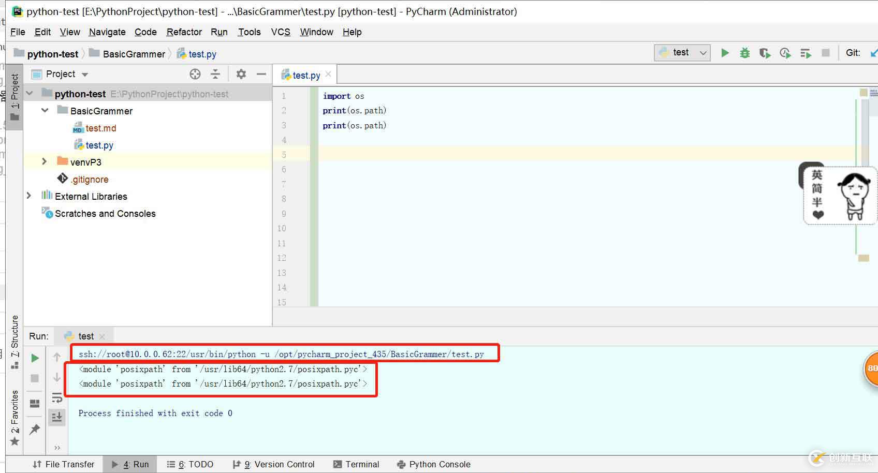Launch the profiler for test
This screenshot has width=878, height=473.
click(785, 53)
